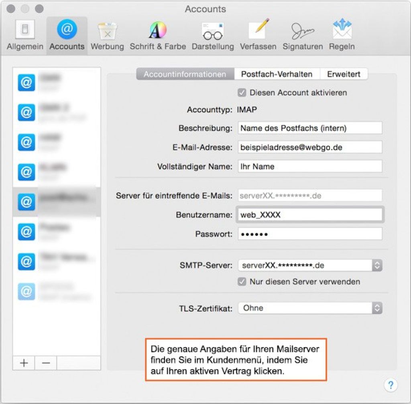The height and width of the screenshot is (404, 411).
Task: Select the first account in the sidebar list
Action: point(56,83)
